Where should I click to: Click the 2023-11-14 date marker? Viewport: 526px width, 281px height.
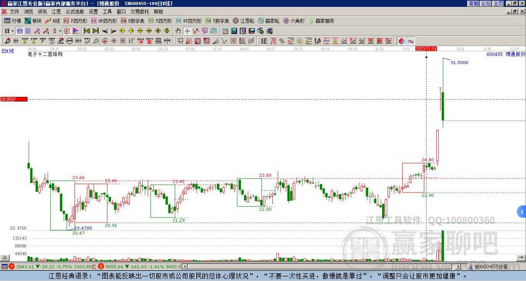pos(426,49)
